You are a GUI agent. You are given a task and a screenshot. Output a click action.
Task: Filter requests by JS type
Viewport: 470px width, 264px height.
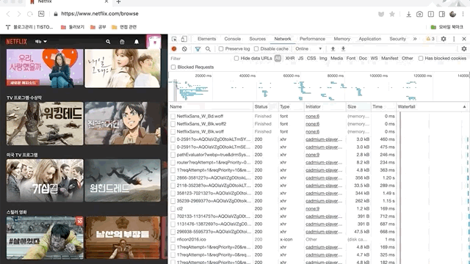click(300, 59)
